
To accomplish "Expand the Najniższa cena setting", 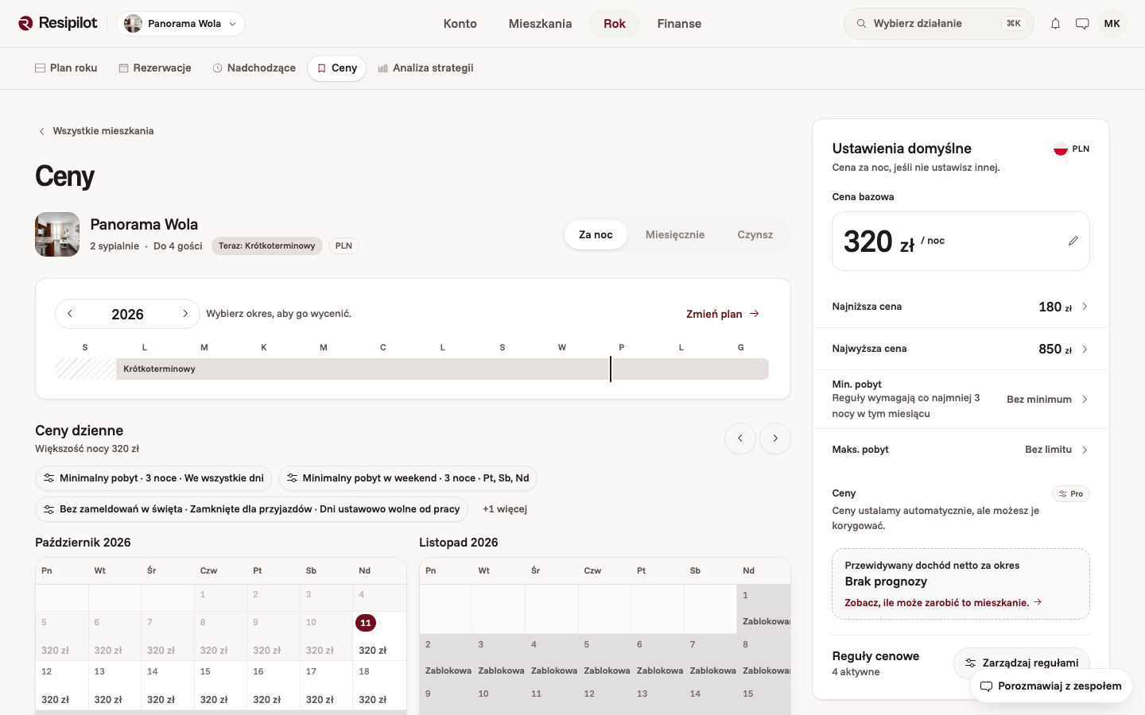I will (961, 307).
